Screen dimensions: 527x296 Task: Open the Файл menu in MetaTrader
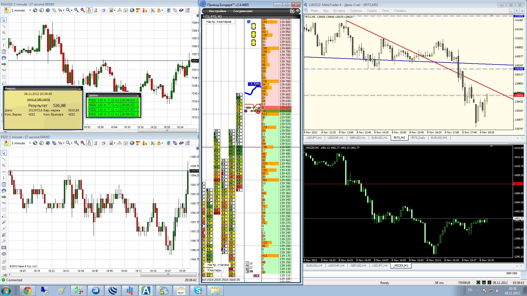point(314,11)
